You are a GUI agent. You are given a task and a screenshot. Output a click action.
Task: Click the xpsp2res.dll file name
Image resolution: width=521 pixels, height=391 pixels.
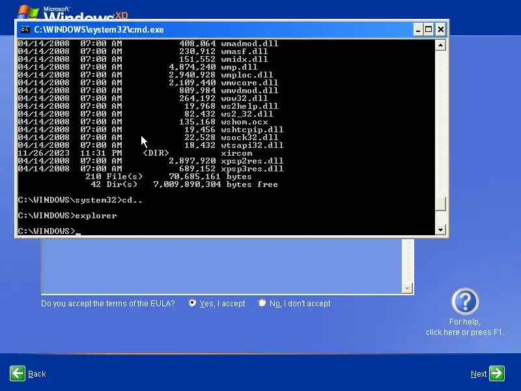point(252,161)
